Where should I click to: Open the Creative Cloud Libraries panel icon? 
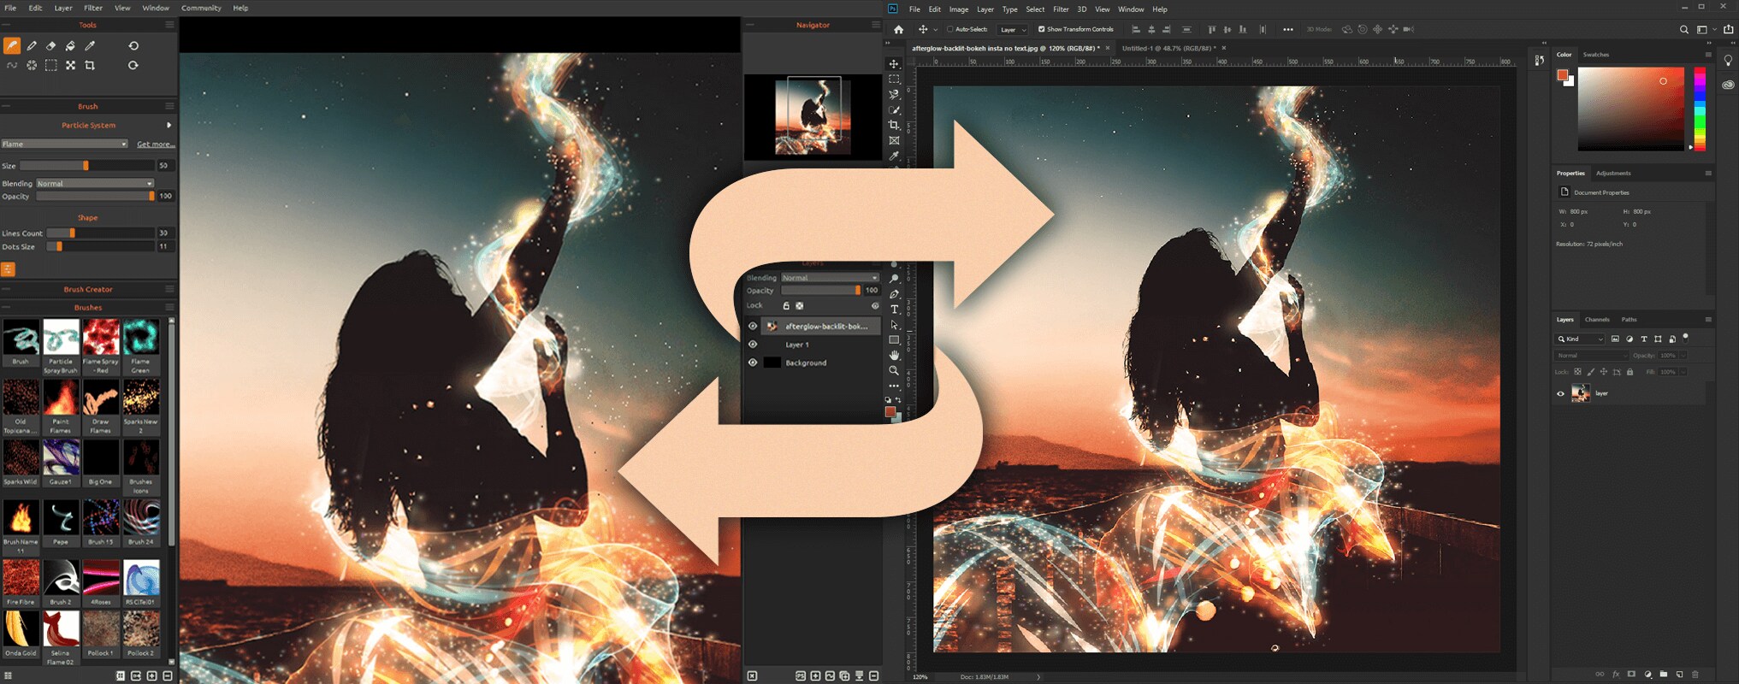pyautogui.click(x=1729, y=85)
